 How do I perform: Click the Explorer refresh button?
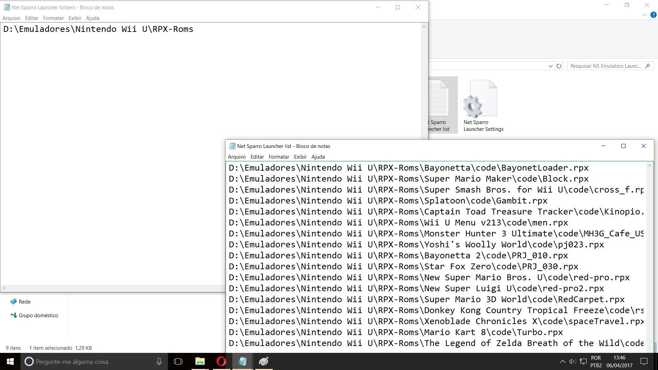[x=559, y=66]
